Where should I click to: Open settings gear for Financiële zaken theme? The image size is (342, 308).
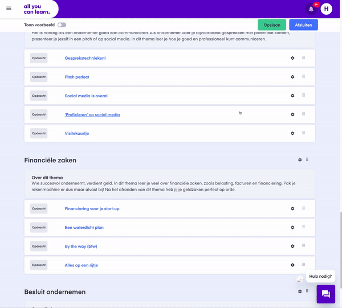click(x=300, y=159)
